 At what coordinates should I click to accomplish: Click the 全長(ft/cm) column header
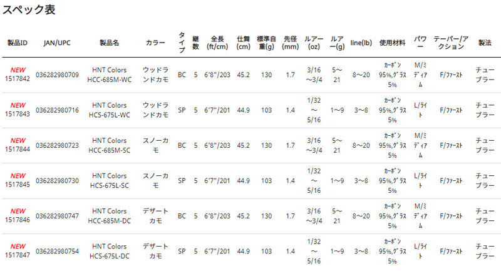click(x=217, y=43)
